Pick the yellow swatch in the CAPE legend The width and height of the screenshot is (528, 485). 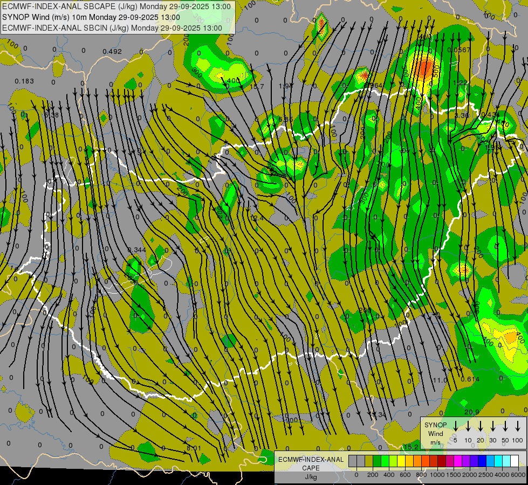[x=401, y=461]
